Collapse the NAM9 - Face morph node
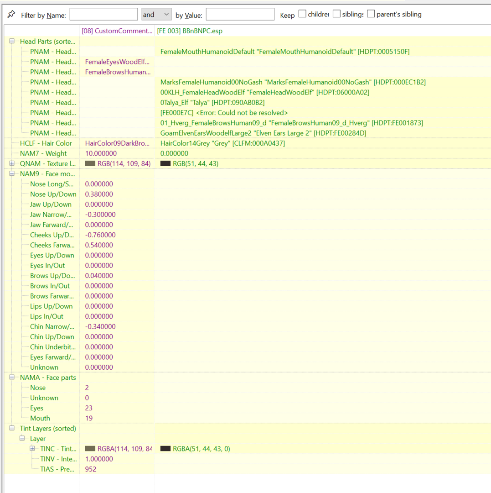Viewport: 491px width, 493px height. 12,173
